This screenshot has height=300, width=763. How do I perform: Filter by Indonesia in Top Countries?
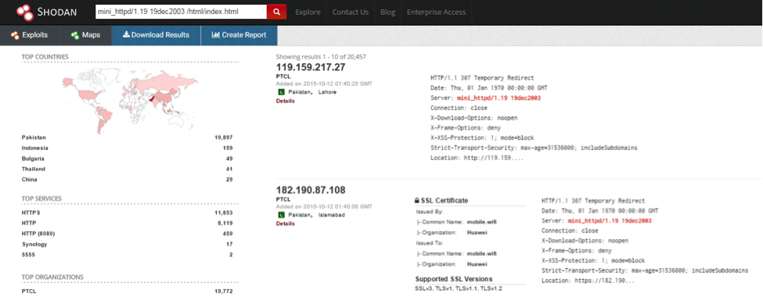click(x=35, y=148)
